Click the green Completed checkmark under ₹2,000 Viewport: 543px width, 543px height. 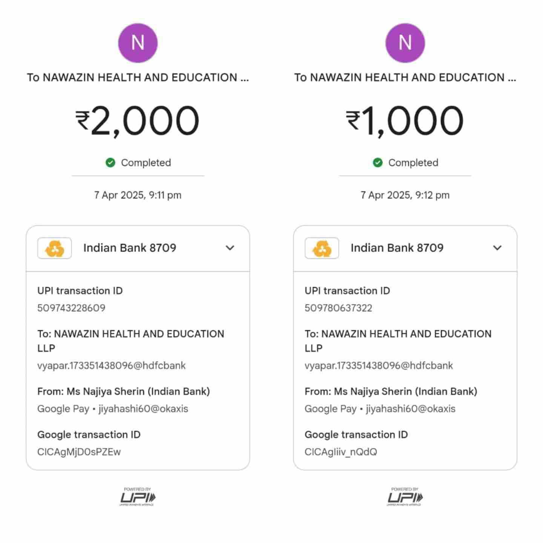point(110,163)
